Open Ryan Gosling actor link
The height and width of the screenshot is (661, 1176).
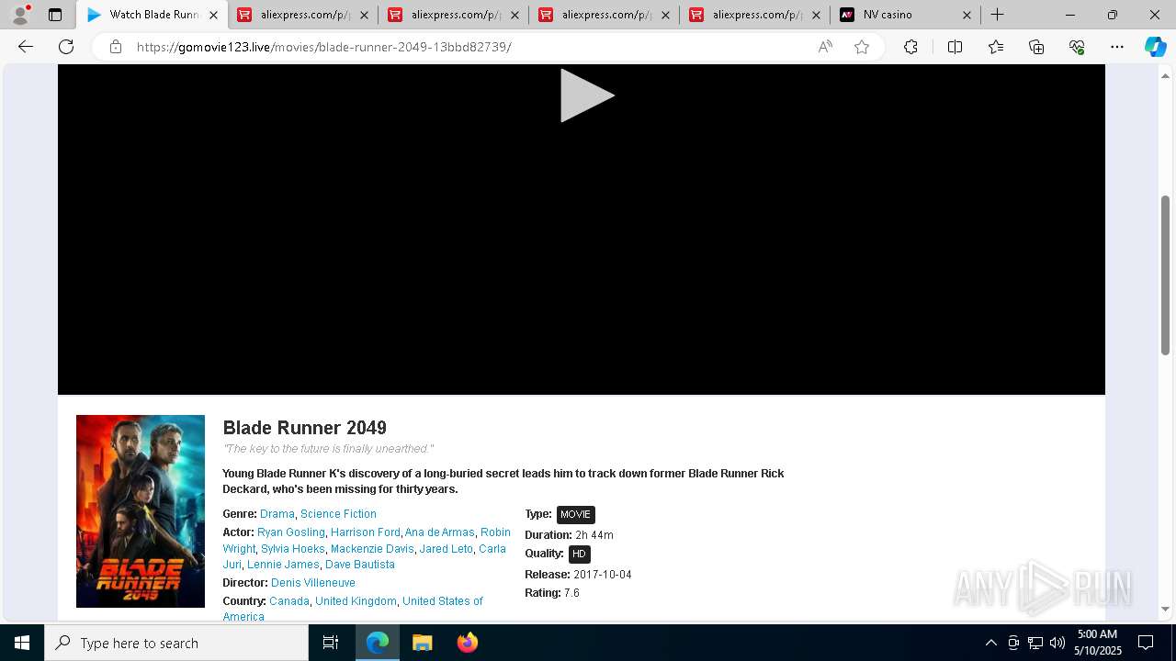coord(291,532)
